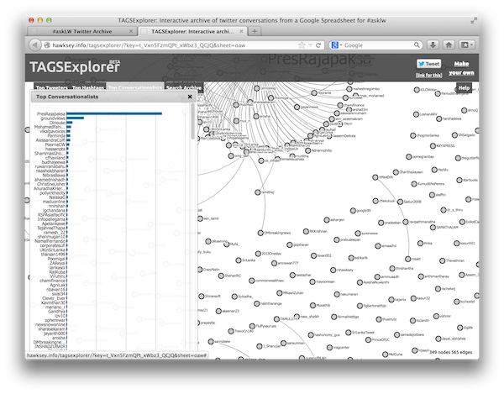Click the googly99 node
504x394 pixels.
(x=353, y=211)
